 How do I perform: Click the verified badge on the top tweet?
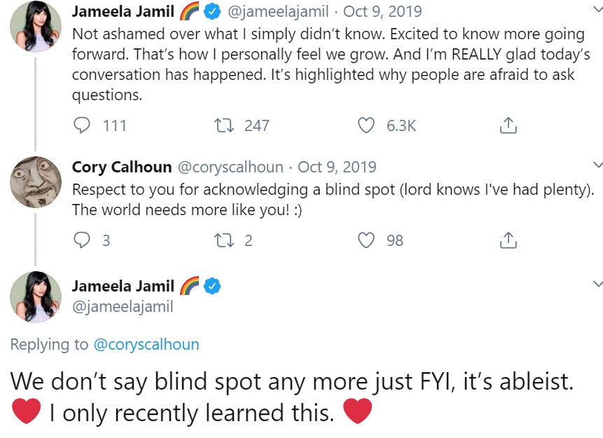(x=212, y=12)
